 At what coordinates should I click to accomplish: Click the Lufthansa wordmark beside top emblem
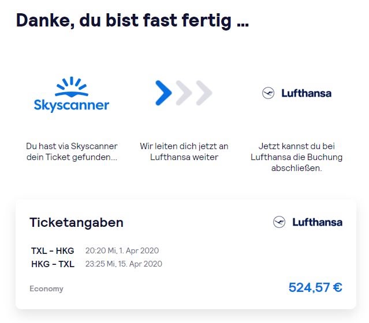tap(307, 93)
